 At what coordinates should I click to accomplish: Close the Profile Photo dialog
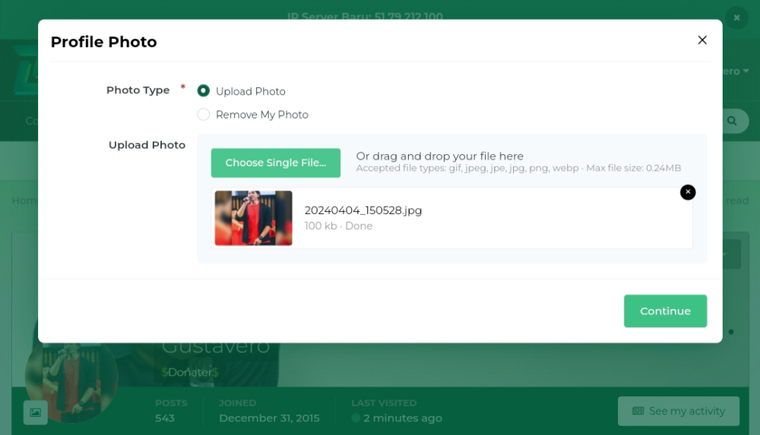(x=701, y=40)
